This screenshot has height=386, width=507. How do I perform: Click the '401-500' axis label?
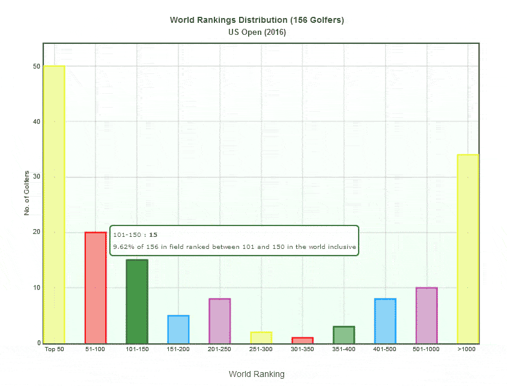pyautogui.click(x=384, y=349)
